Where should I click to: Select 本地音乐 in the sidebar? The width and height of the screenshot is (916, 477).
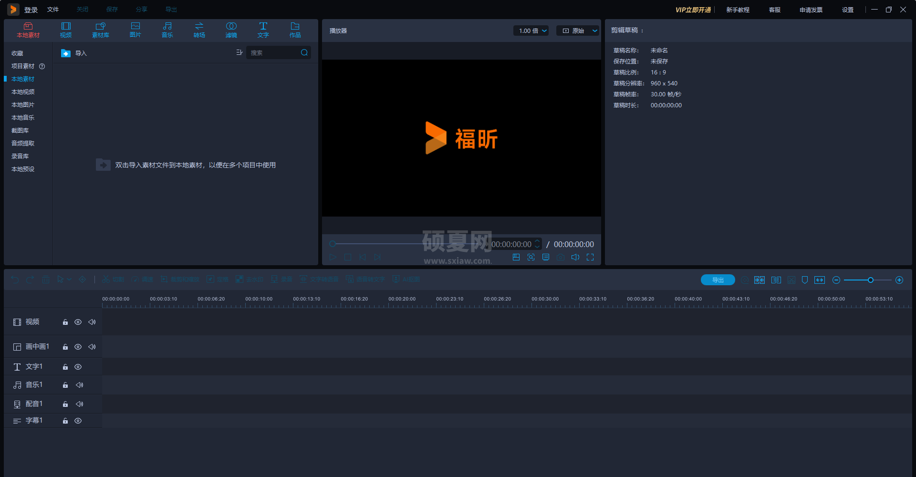[x=23, y=118]
